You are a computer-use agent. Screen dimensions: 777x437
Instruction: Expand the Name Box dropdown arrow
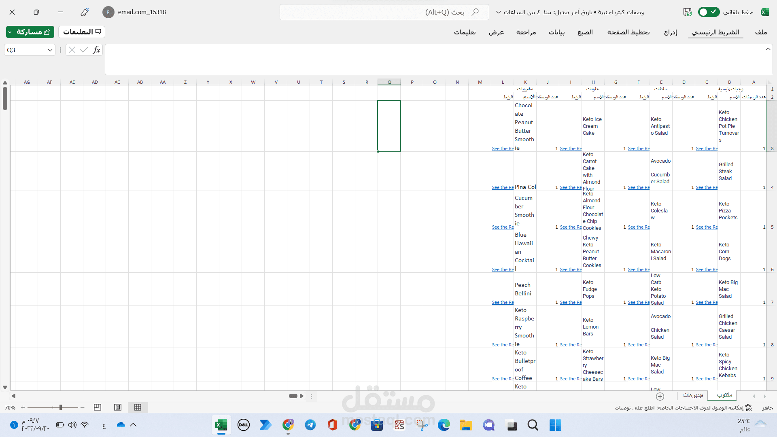tap(50, 50)
